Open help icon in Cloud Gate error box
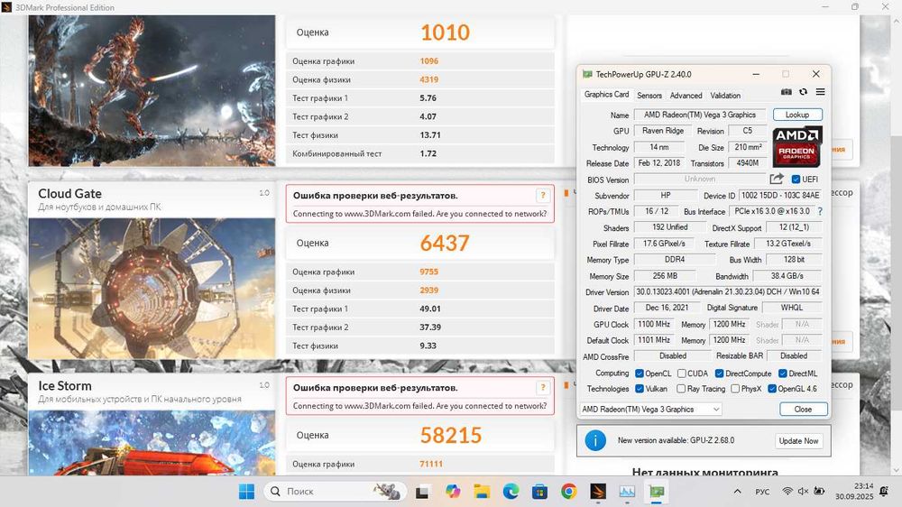 542,196
